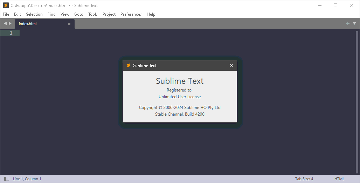Select the index.html tab
Screen dimensions: 360x183
pos(45,24)
